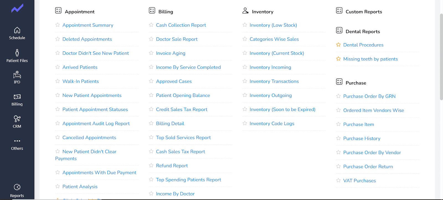Screen dimensions: 443x200
Task: Star the Appointment Summary report
Action: [58, 25]
